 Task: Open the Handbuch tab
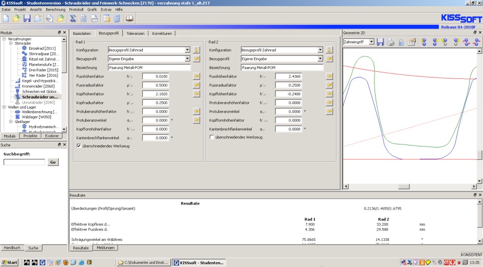[12, 248]
